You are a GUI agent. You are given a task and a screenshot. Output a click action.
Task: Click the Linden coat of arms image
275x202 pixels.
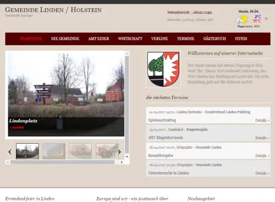click(163, 69)
